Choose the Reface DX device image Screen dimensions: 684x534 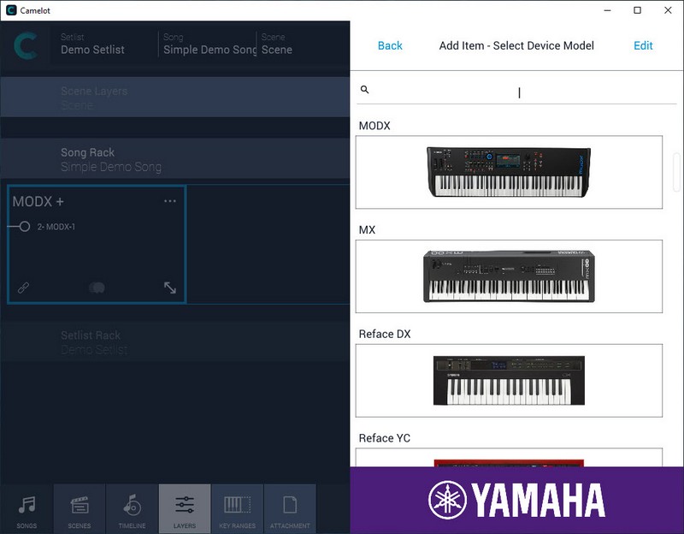509,380
